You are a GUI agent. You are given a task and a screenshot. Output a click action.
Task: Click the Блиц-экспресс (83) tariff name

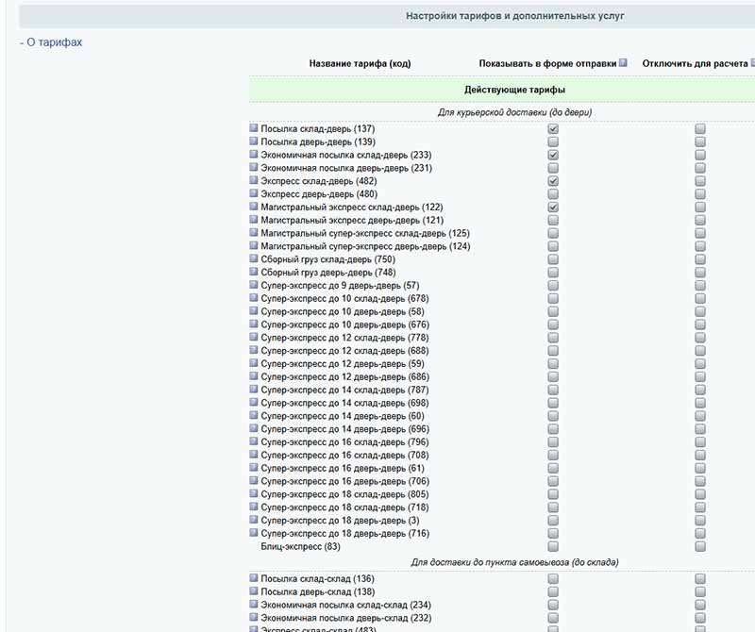[x=300, y=546]
